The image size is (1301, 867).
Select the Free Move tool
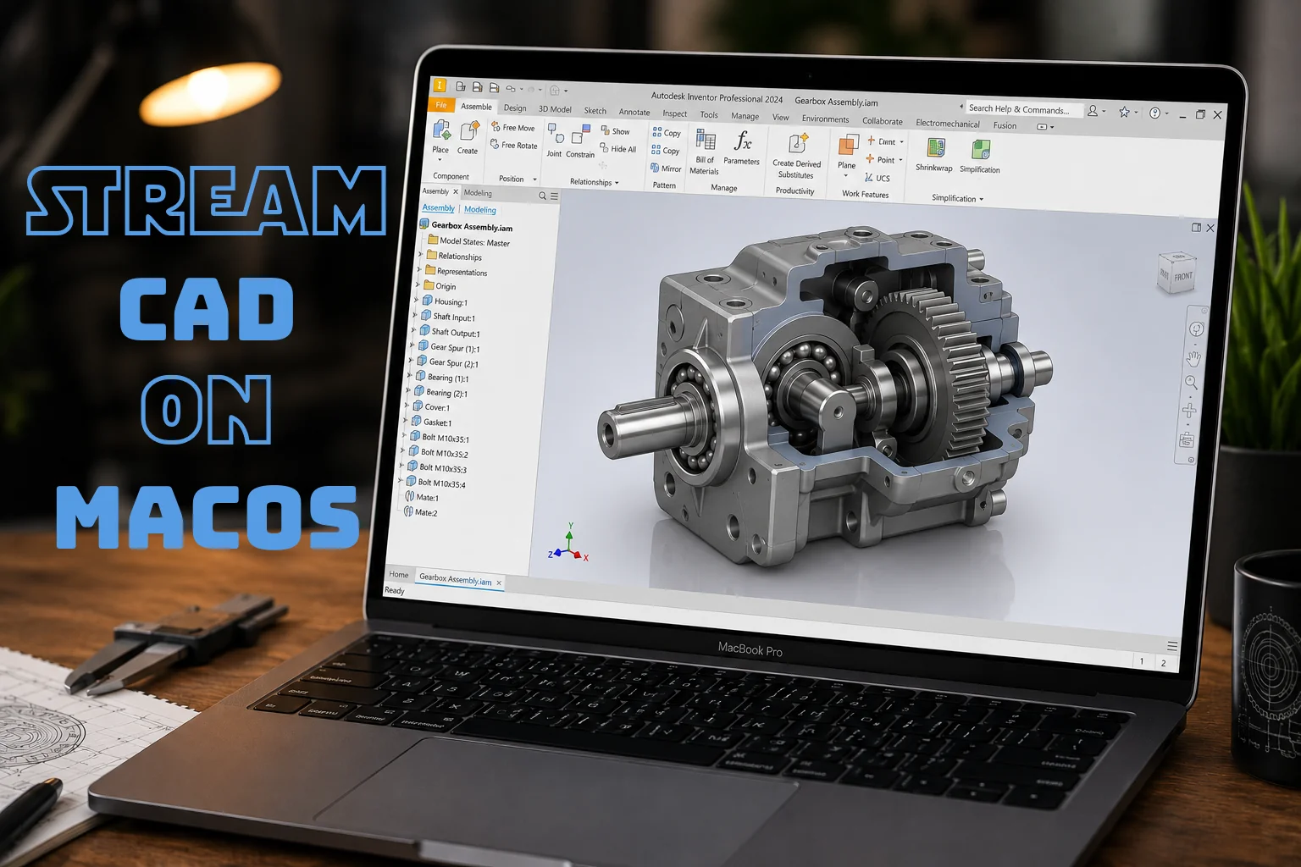(x=512, y=127)
